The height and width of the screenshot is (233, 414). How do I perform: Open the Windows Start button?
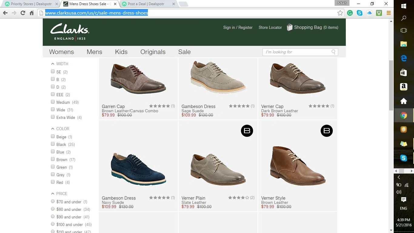tap(403, 6)
